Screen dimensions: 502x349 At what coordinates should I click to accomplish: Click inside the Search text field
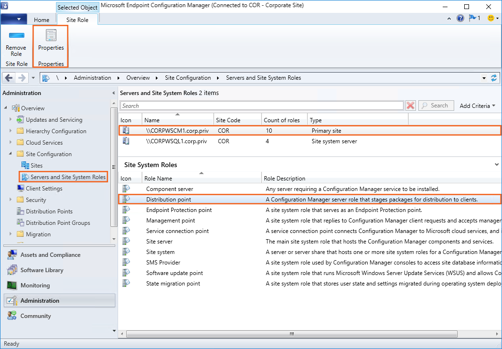coord(262,106)
